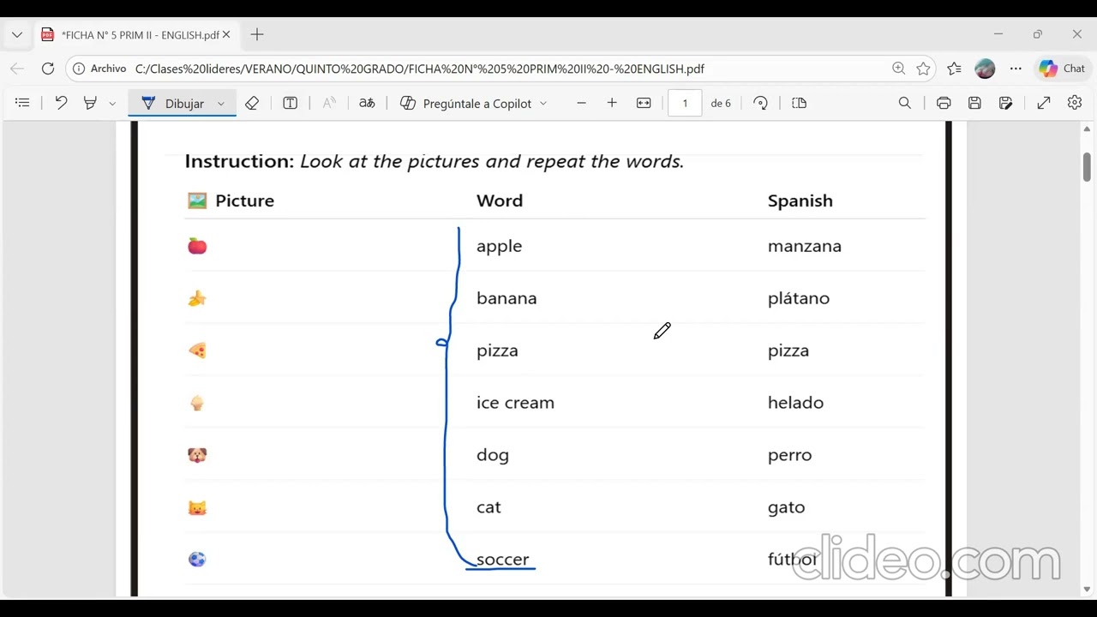Click the word cat
The image size is (1097, 617).
click(x=489, y=507)
